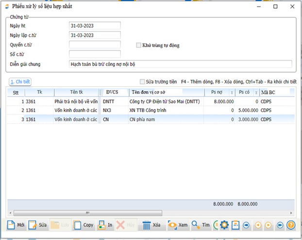Image resolution: width=302 pixels, height=240 pixels.
Task: Open the Ps nợ column filter dropdown
Action: 232,92
